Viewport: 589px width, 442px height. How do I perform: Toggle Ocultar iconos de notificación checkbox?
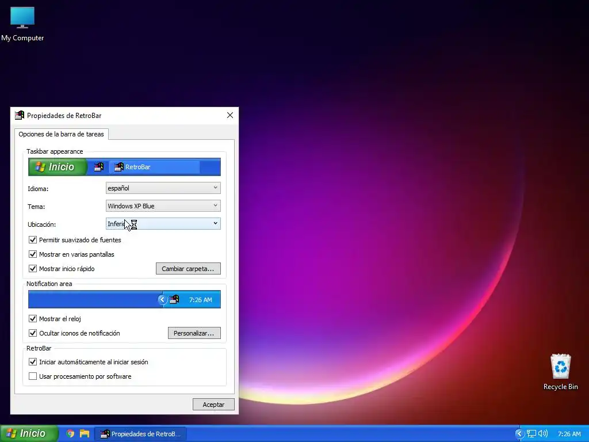pos(33,333)
